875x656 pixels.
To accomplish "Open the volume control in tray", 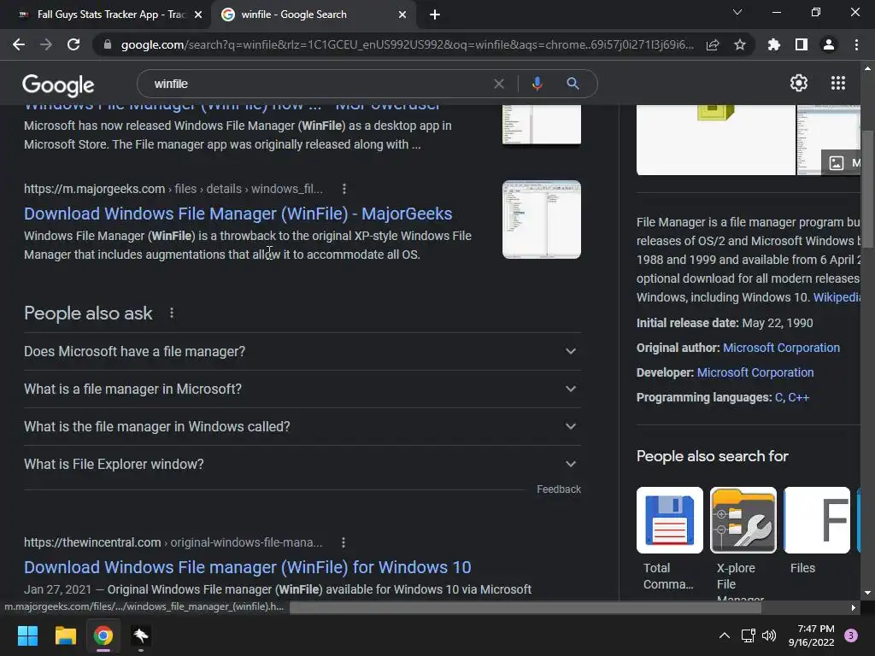I will (769, 635).
